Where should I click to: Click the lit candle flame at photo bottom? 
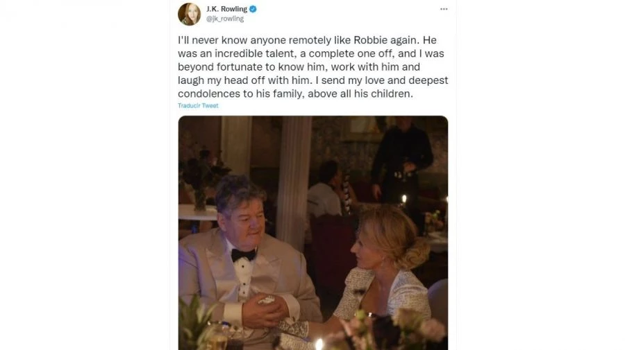tap(319, 342)
